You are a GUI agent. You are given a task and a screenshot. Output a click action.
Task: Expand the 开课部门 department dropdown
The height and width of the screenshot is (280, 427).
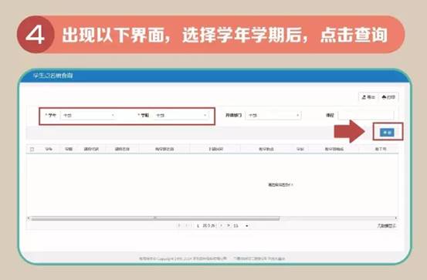click(x=273, y=116)
